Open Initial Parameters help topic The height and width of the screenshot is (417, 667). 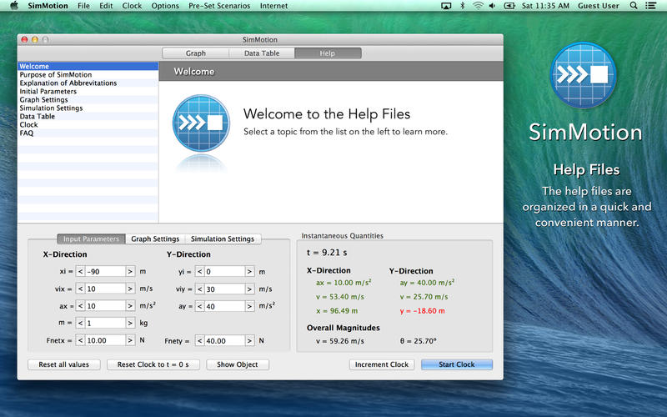click(88, 91)
